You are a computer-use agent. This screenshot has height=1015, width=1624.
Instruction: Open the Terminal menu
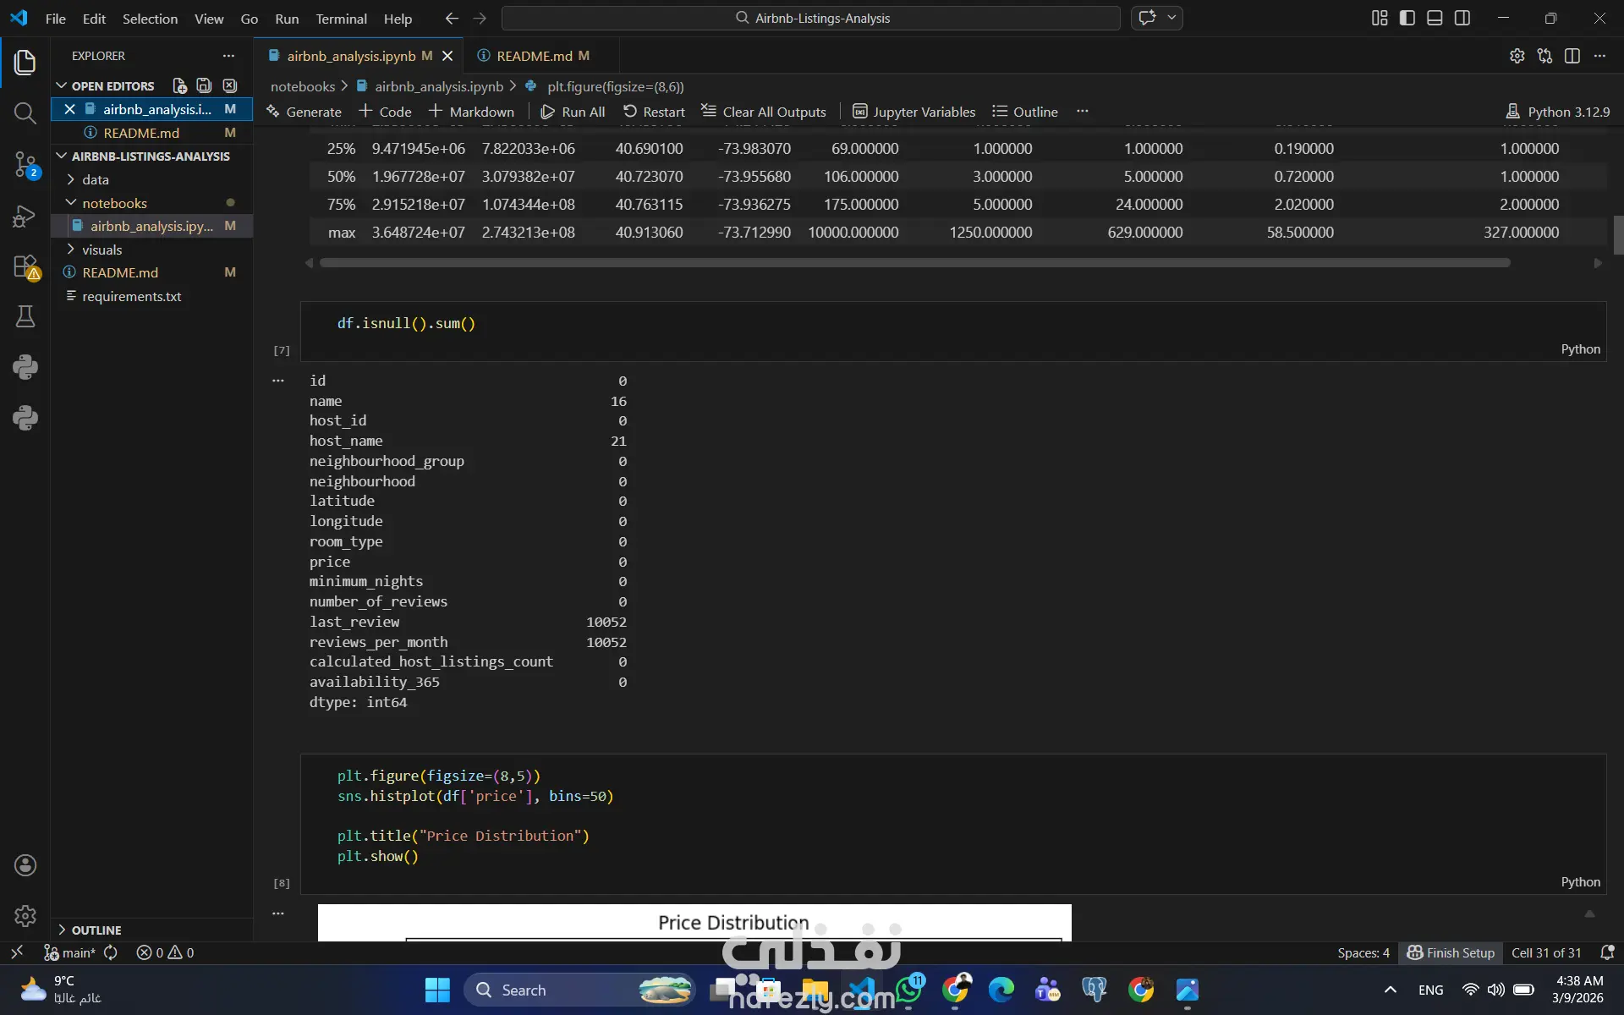[341, 19]
